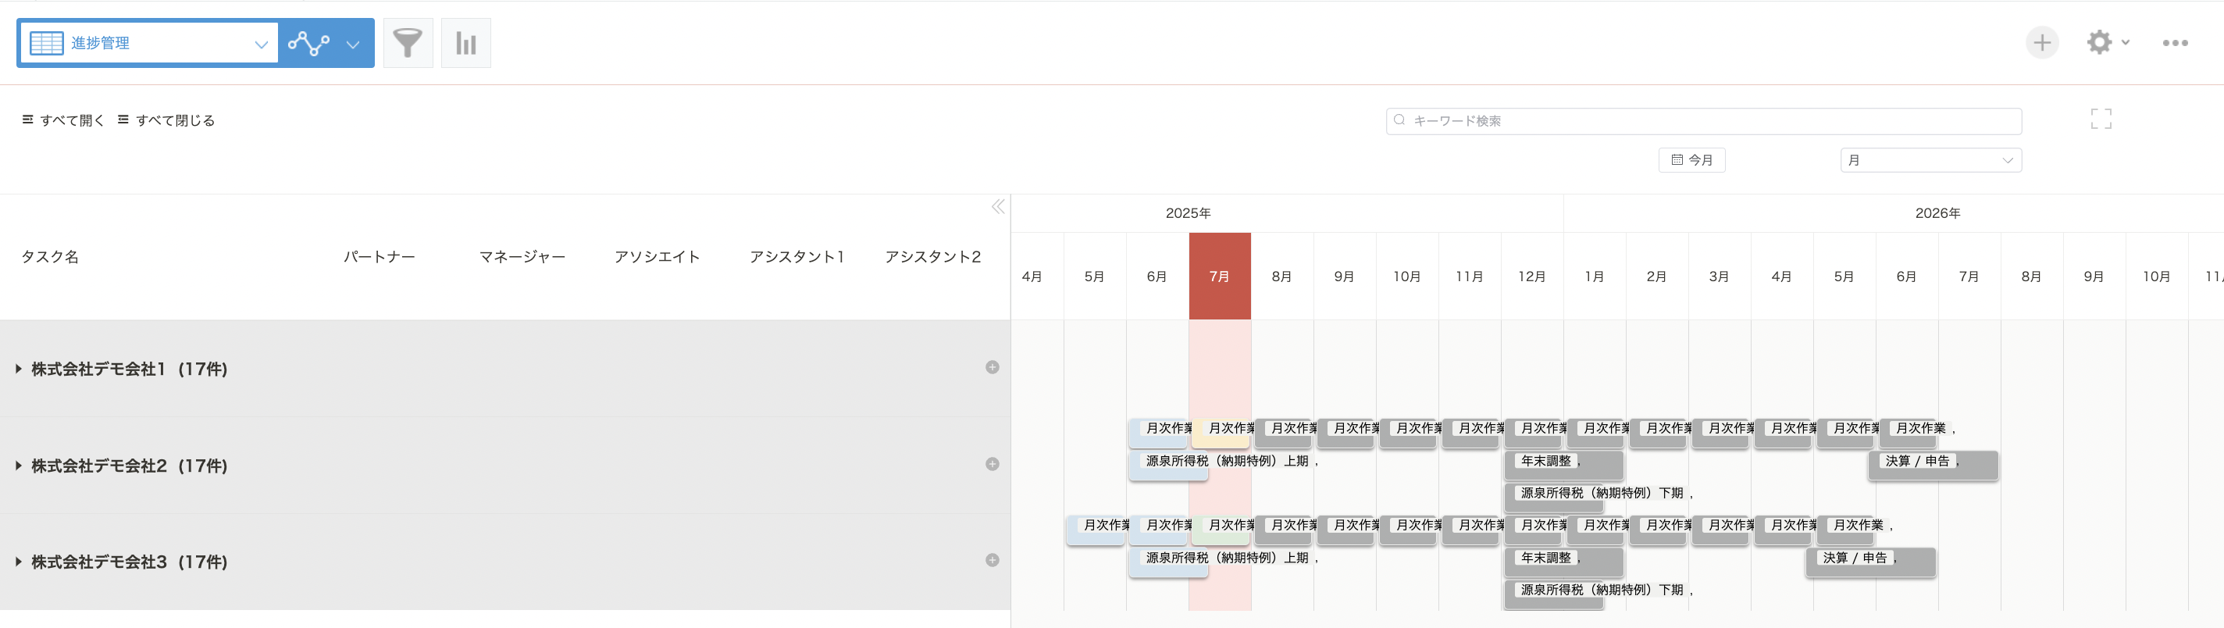Open the filter funnel icon
The image size is (2224, 628).
[408, 42]
